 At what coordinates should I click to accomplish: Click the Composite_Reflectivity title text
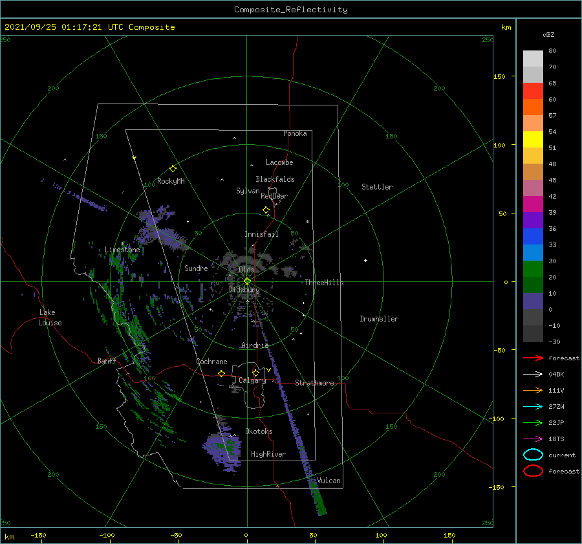click(291, 10)
